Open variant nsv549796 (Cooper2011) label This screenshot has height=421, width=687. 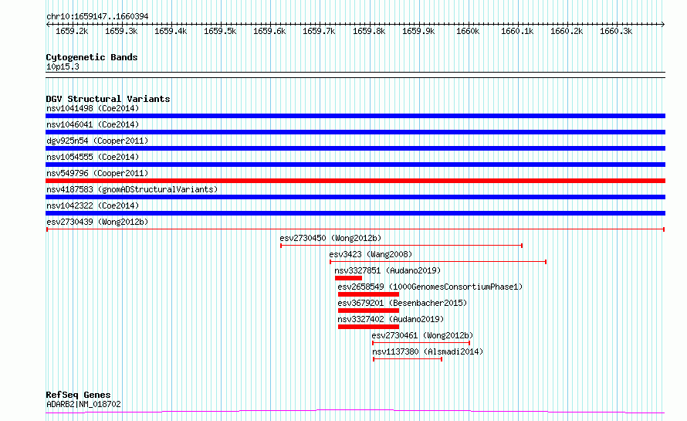97,173
